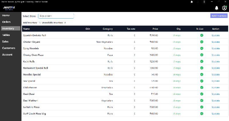Image resolution: width=229 pixels, height=121 pixels.
Task: Click live checkmark for Chicken Biryani
Action: 202,42
